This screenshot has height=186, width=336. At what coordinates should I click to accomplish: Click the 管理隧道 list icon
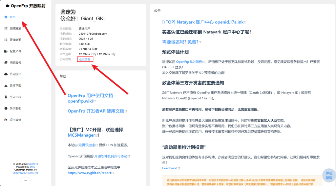click(x=6, y=40)
